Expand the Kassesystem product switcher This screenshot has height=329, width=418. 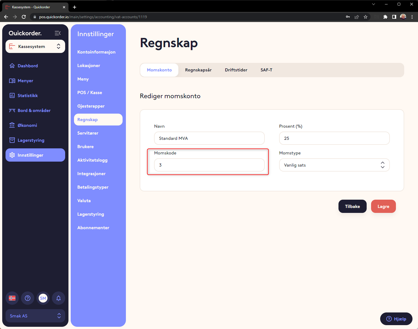click(35, 46)
